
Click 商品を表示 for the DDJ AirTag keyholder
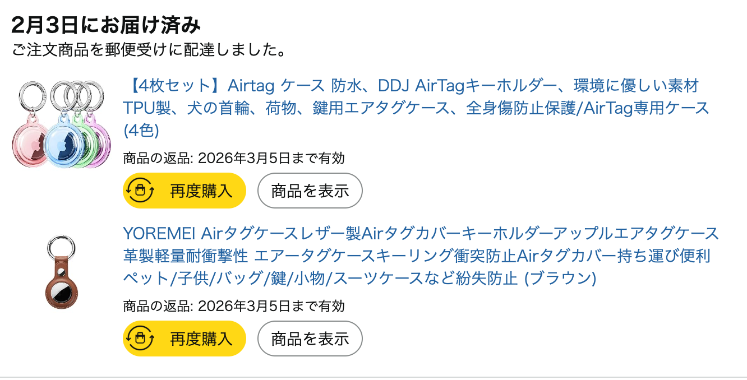310,191
